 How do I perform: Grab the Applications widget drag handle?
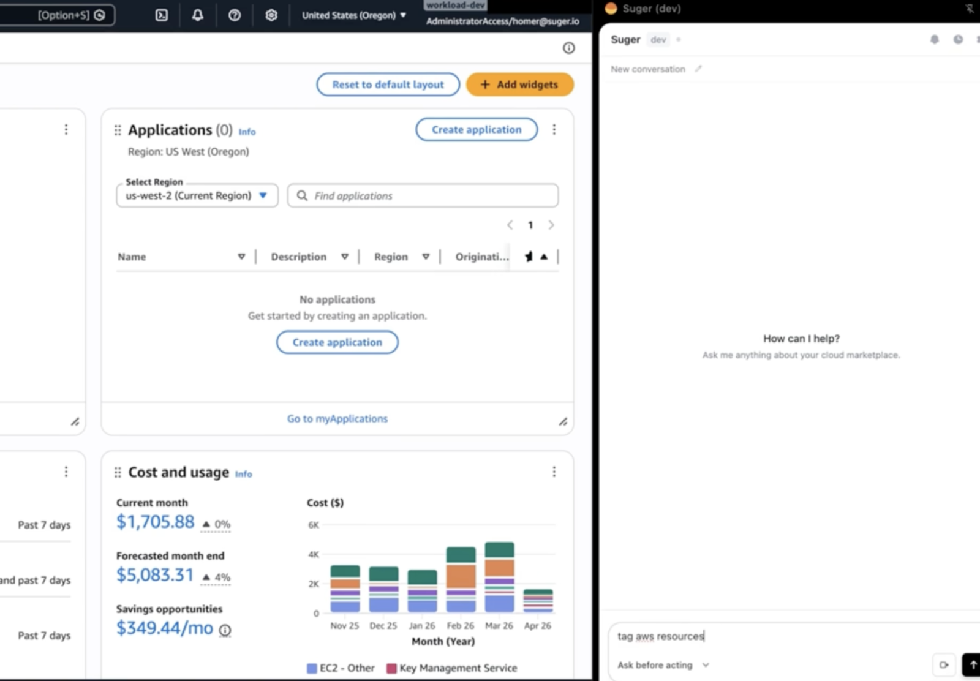[118, 130]
